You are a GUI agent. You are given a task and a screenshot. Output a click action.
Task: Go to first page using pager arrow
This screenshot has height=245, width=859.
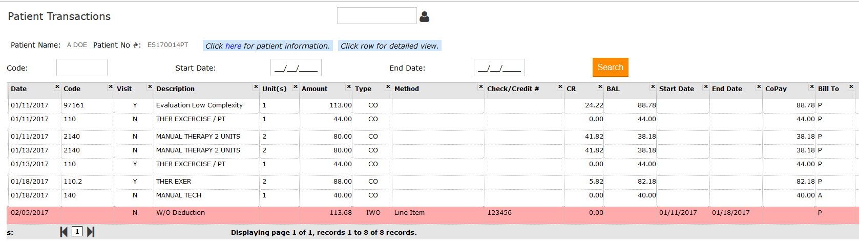(x=64, y=232)
